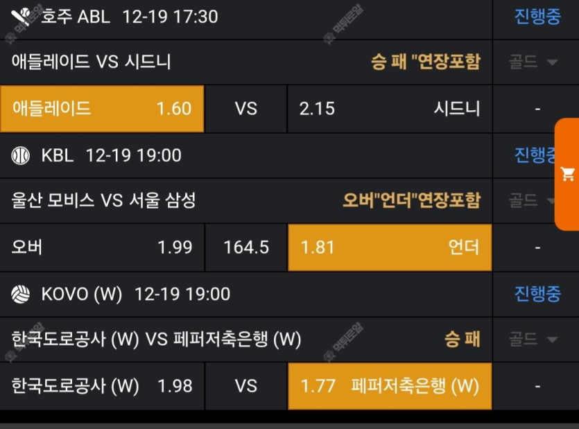Expand 골드 dropdown for 한국도로공사 match

point(533,340)
